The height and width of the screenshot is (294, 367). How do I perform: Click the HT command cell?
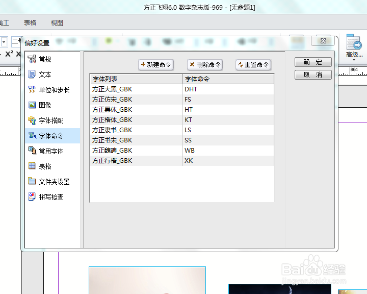[228, 110]
